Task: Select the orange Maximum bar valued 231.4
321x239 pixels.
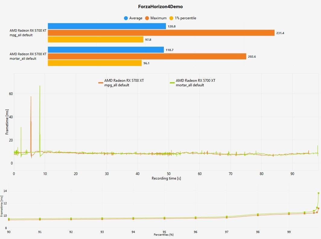Action: pos(161,33)
